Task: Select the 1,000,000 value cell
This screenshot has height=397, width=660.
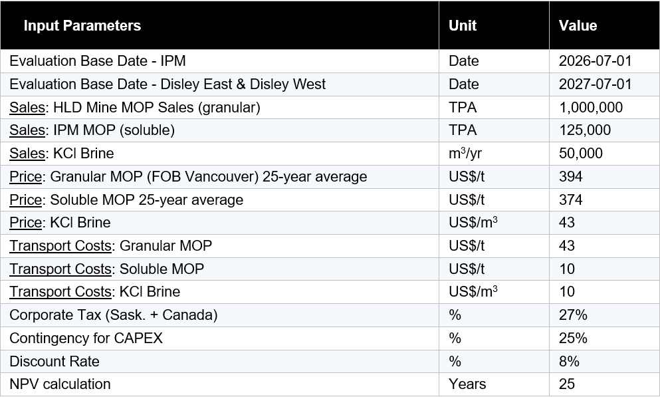Action: click(590, 107)
